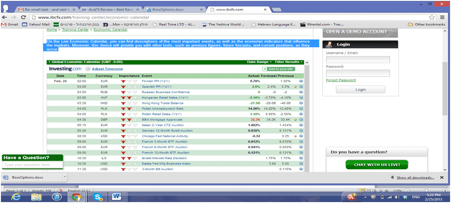Click OPEN A DEMO ACCOUNT button

pos(360,32)
